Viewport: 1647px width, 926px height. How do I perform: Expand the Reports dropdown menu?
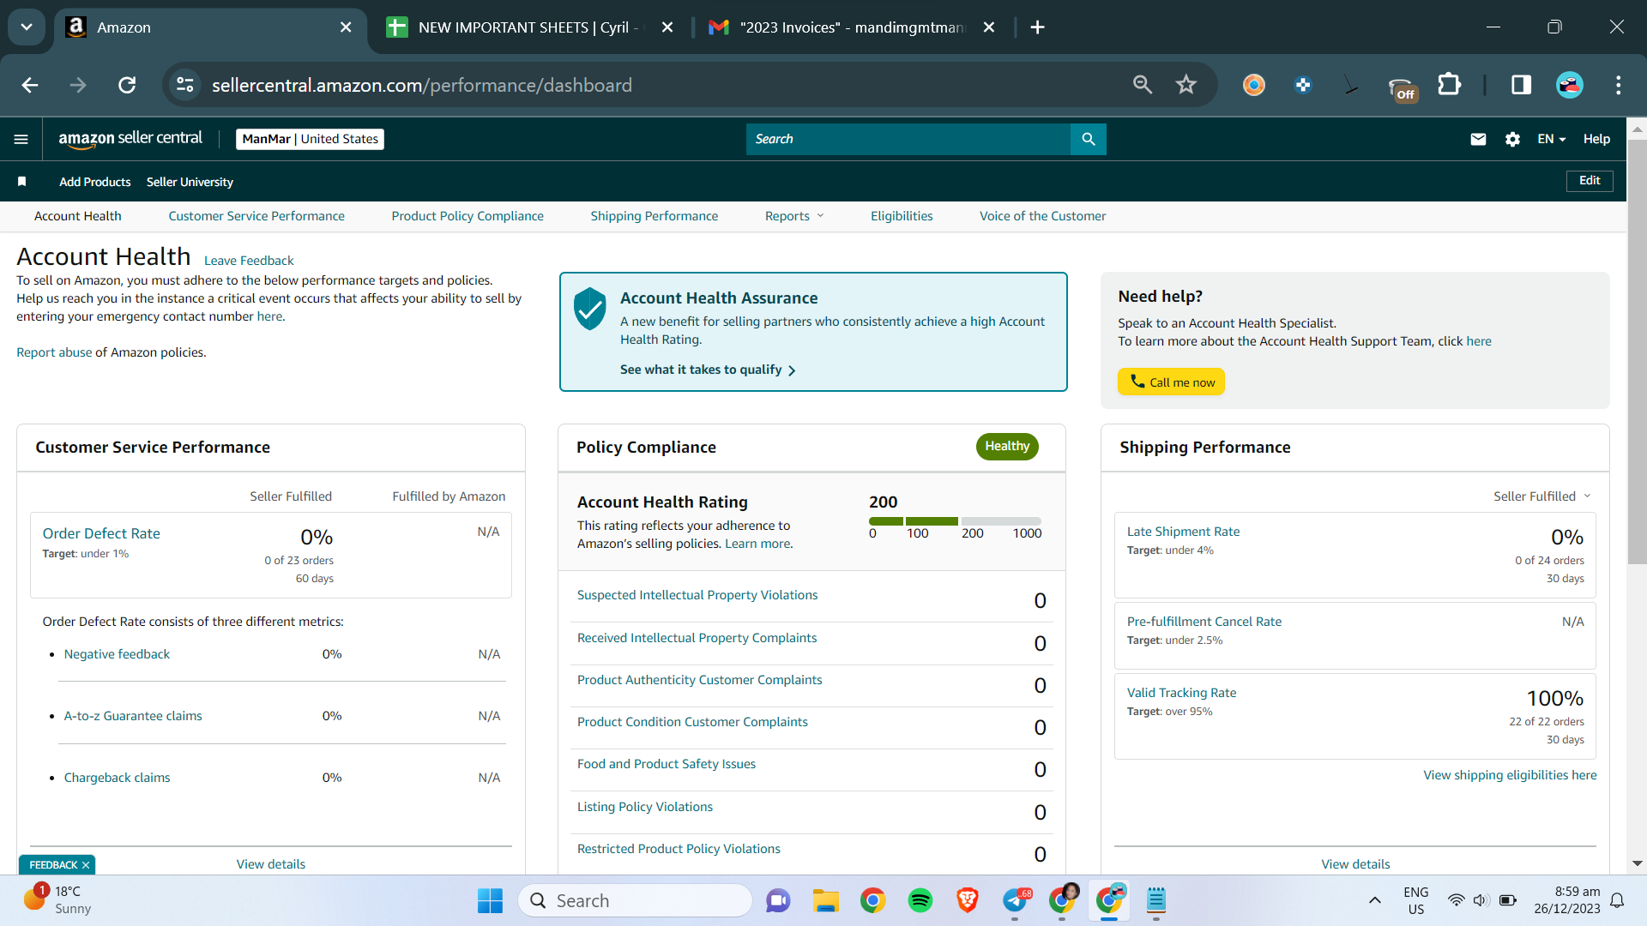click(x=794, y=216)
